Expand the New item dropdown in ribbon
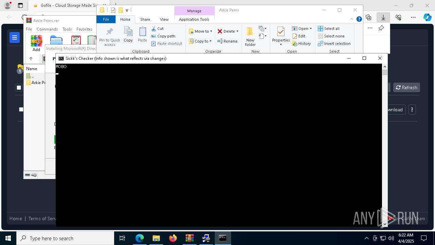This screenshot has width=435, height=245. [x=263, y=29]
